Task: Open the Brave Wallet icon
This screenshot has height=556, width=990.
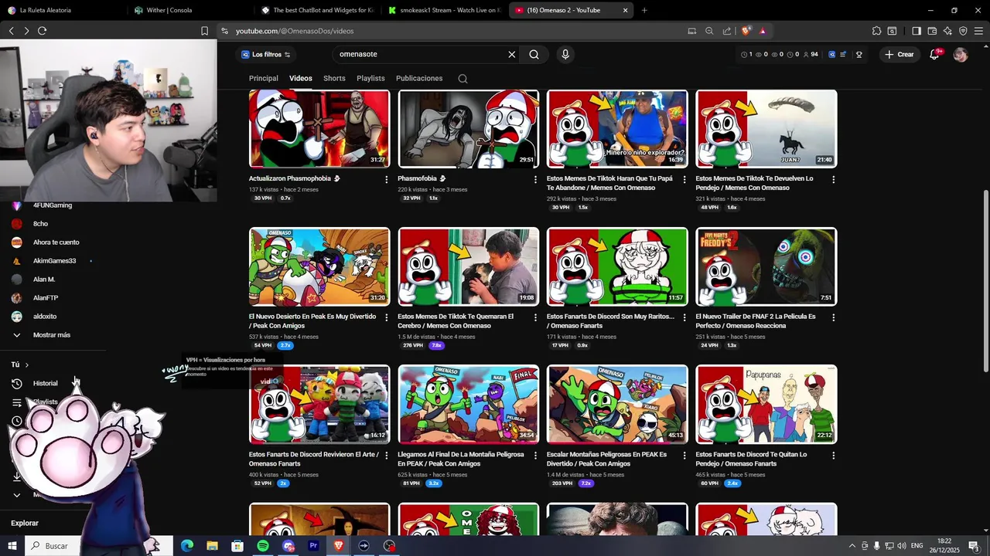Action: pyautogui.click(x=932, y=31)
